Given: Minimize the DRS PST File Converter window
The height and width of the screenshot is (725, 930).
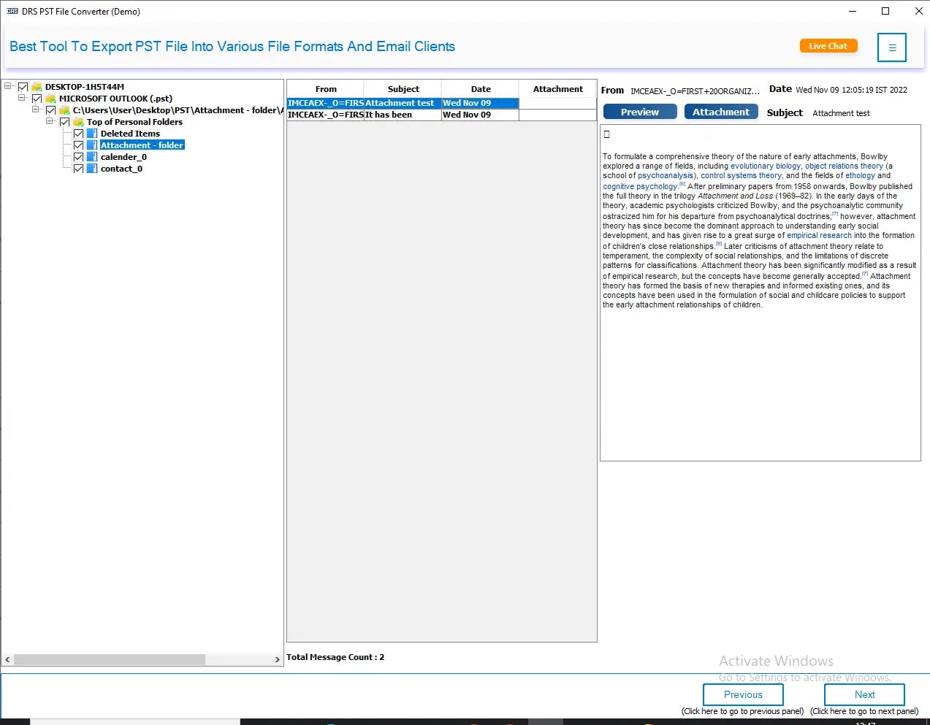Looking at the screenshot, I should coord(853,11).
